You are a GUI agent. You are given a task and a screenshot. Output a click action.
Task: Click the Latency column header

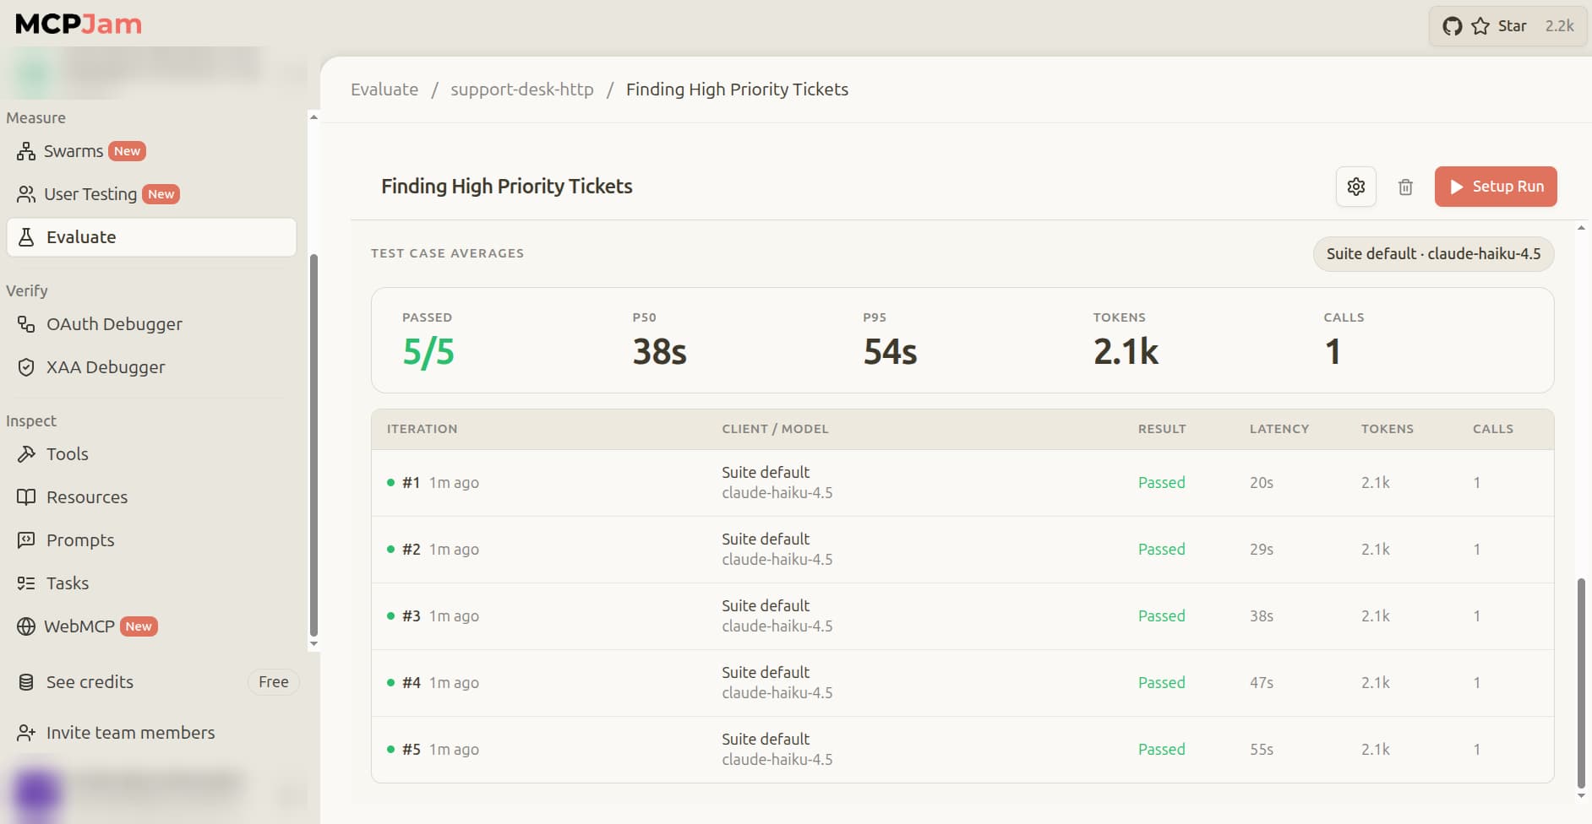(x=1279, y=429)
